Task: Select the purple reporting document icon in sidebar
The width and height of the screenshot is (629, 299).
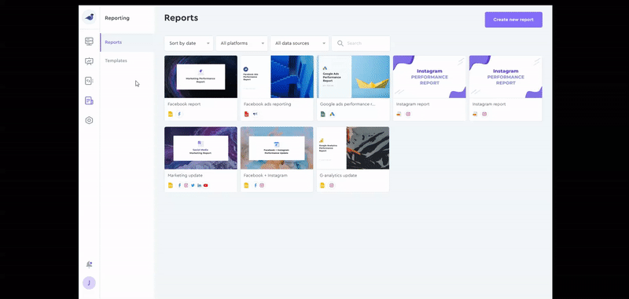Action: (x=89, y=100)
